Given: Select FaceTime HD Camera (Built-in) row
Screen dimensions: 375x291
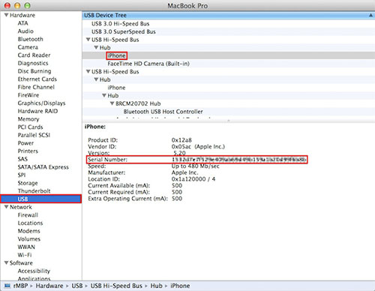Looking at the screenshot, I should pos(229,64).
